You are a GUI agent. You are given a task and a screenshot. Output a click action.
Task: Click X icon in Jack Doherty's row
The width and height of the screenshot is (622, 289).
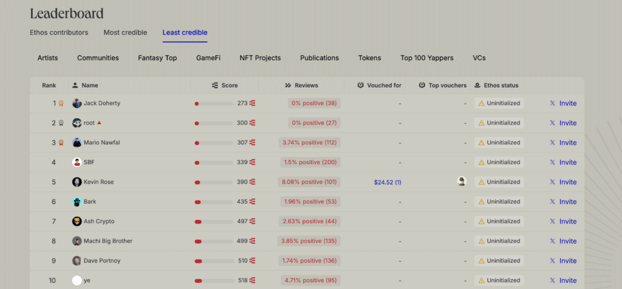[553, 104]
